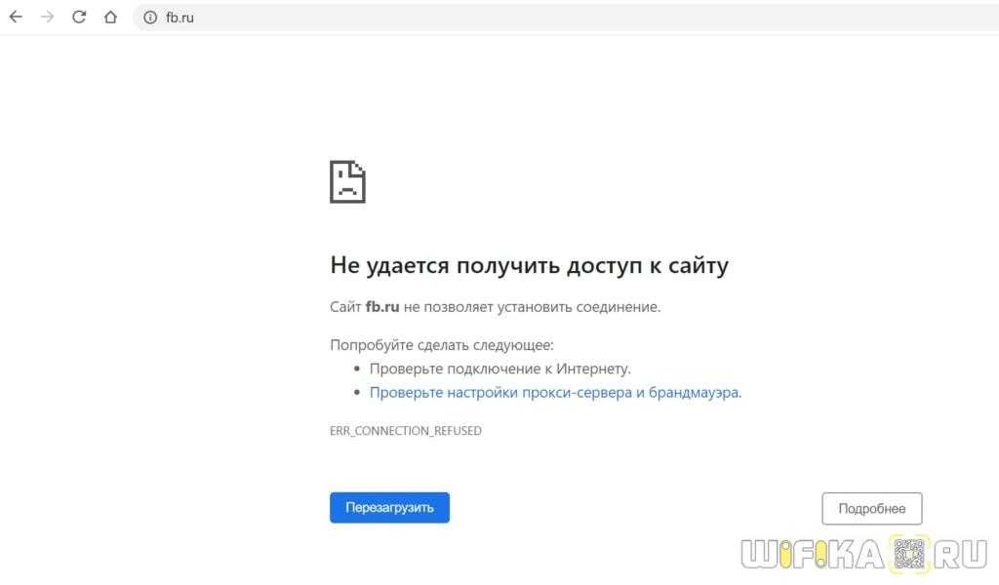Open the proxy and firewall settings link
Screen dimensions: 999x585
point(555,393)
